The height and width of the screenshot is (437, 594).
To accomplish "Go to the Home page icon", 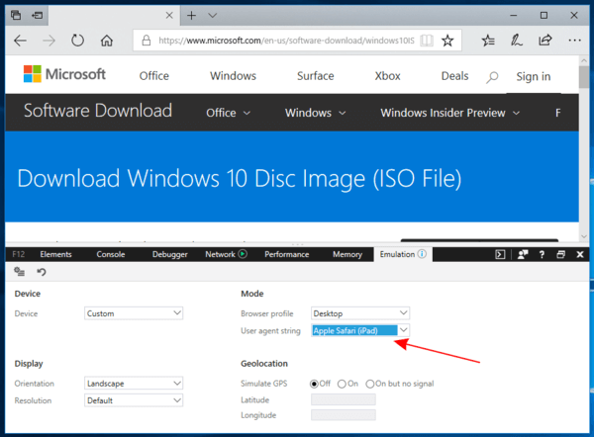I will pyautogui.click(x=107, y=41).
